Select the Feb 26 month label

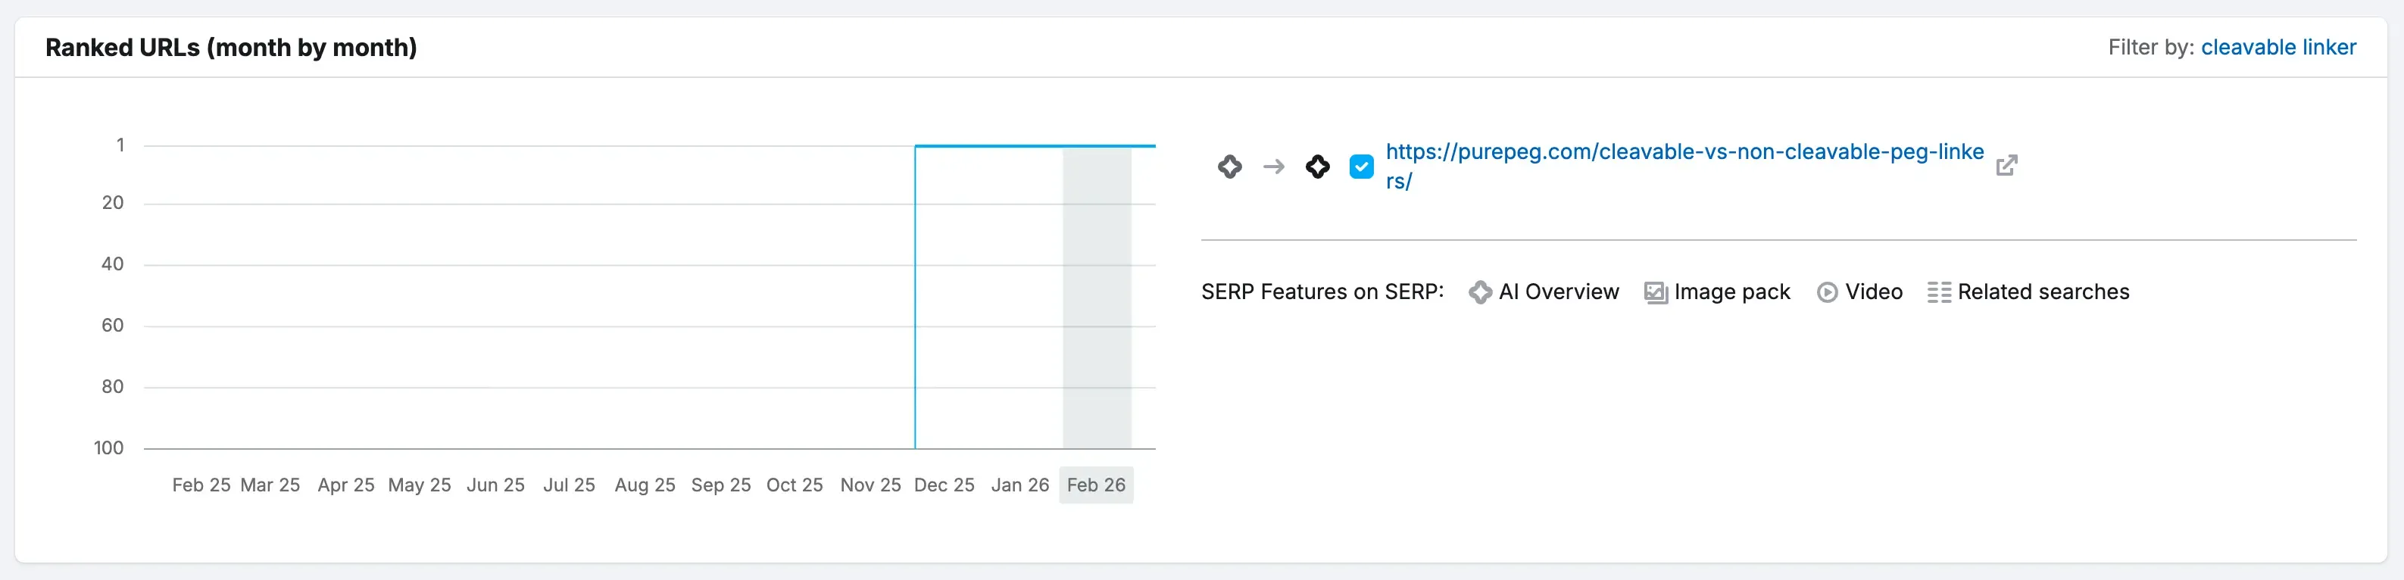pos(1096,485)
